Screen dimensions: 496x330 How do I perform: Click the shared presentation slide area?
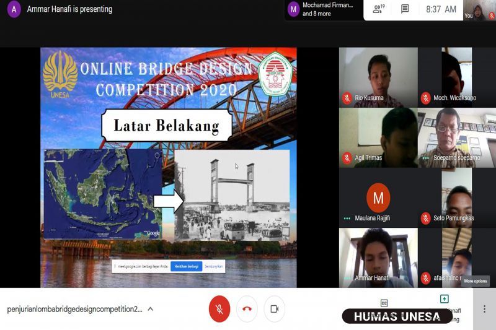coord(169,167)
